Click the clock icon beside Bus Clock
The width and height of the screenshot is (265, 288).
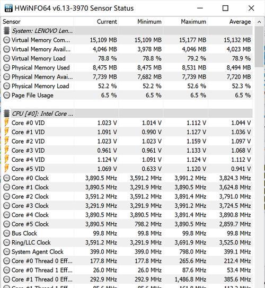[x=6, y=233]
